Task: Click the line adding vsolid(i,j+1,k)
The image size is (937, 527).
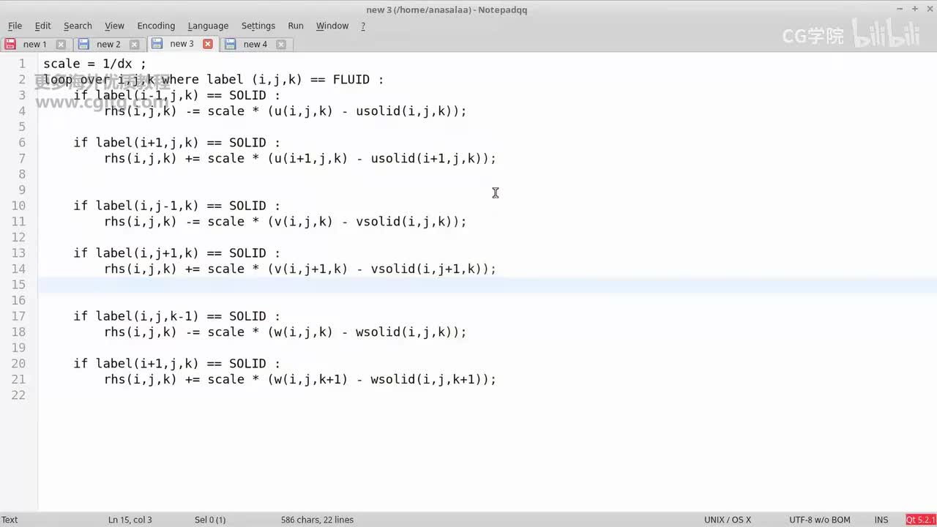Action: [x=300, y=269]
